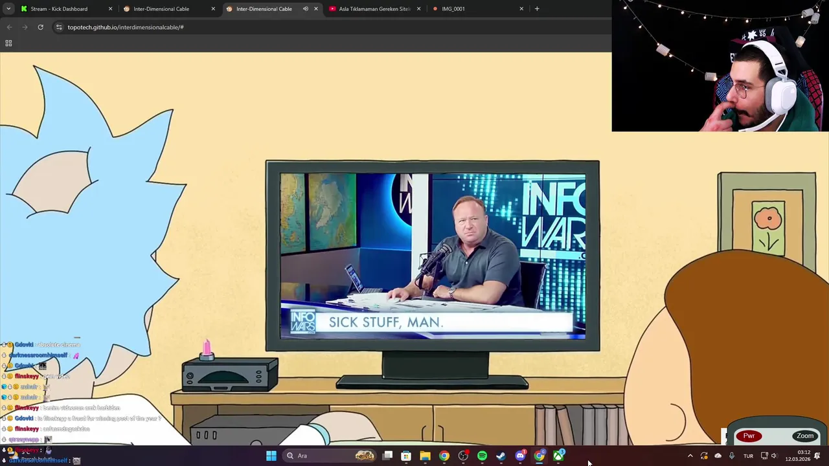
Task: Click the Zoom button on the page
Action: pos(805,436)
